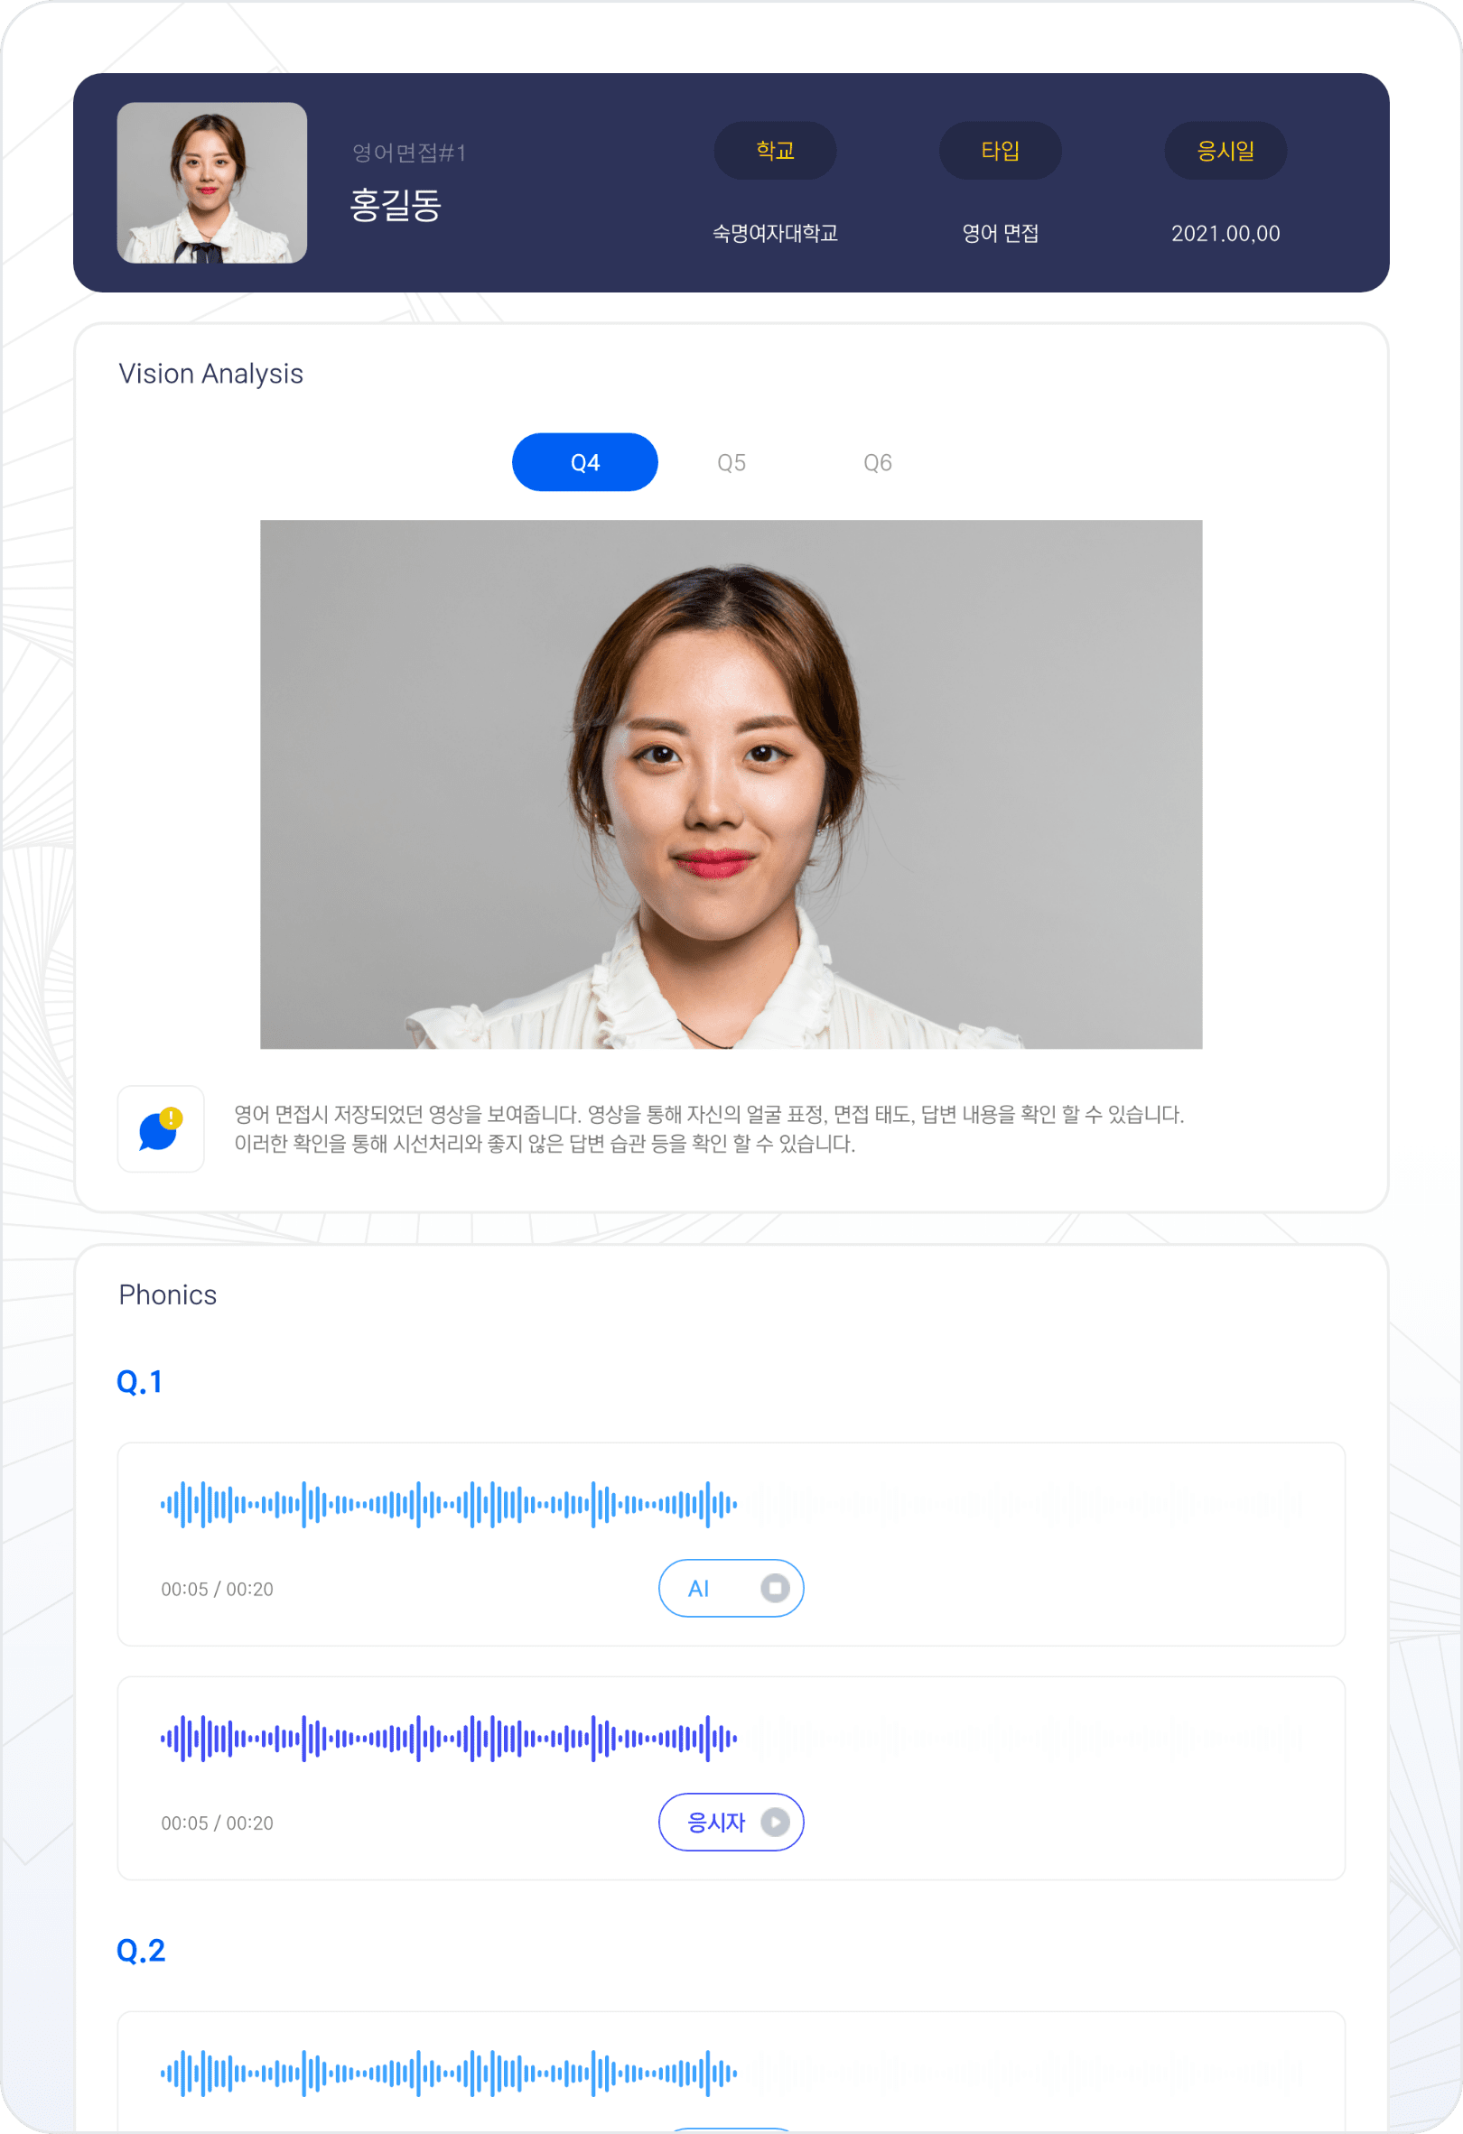Click the play icon in the 응시자 button

coord(775,1822)
